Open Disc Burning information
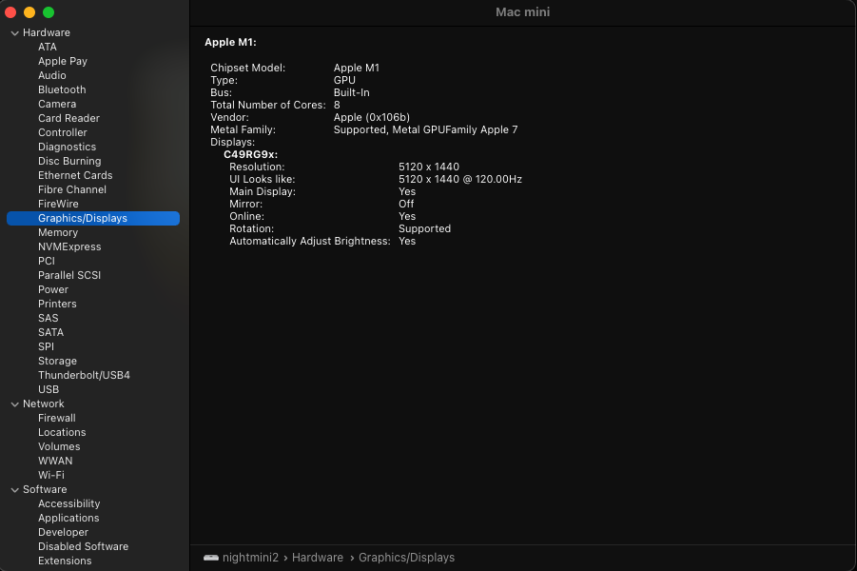Viewport: 857px width, 571px height. [x=69, y=161]
